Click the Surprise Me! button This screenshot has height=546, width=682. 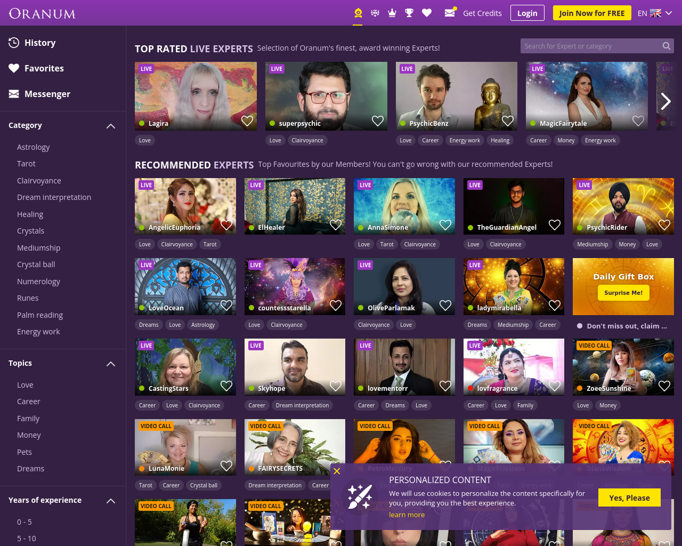[623, 293]
